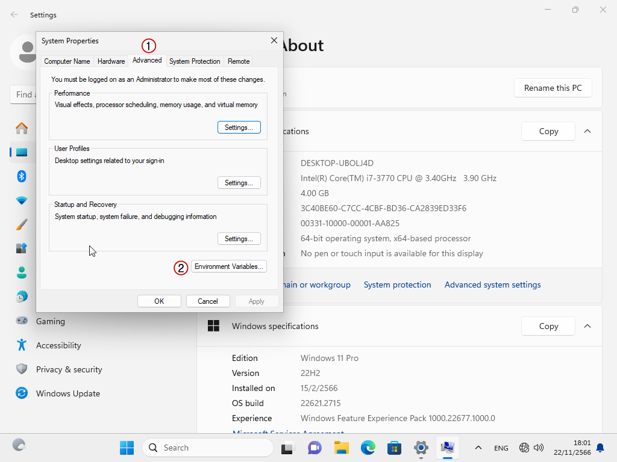Image resolution: width=617 pixels, height=462 pixels.
Task: Click the Bluetooth icon in Settings sidebar
Action: pyautogui.click(x=22, y=176)
